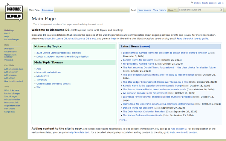Open The Nation Endorses Kamala Harris item
Screen dimensions: 226x141
click(142, 115)
